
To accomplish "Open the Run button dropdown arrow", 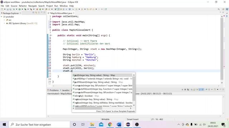I will coord(22,9).
